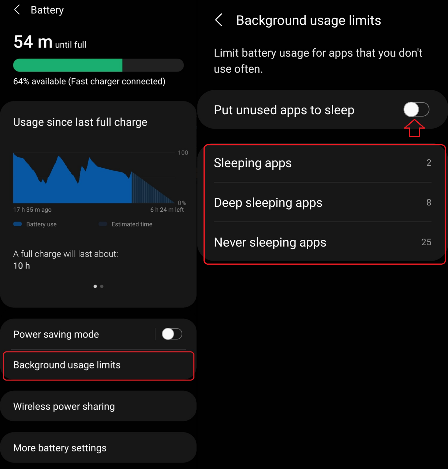The width and height of the screenshot is (448, 469).
Task: Open Background usage limits
Action: 99,365
